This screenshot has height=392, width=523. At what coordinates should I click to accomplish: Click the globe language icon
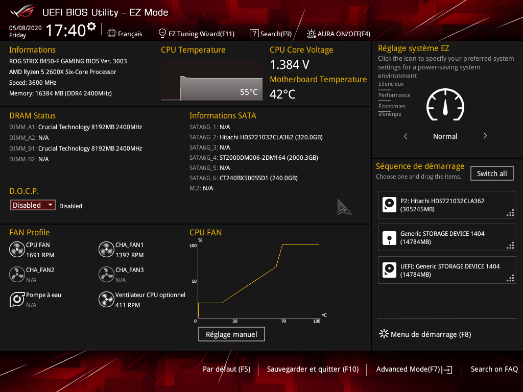(112, 33)
